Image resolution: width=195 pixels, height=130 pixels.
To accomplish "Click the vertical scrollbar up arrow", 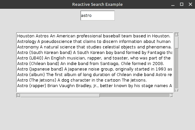I will tap(176, 34).
